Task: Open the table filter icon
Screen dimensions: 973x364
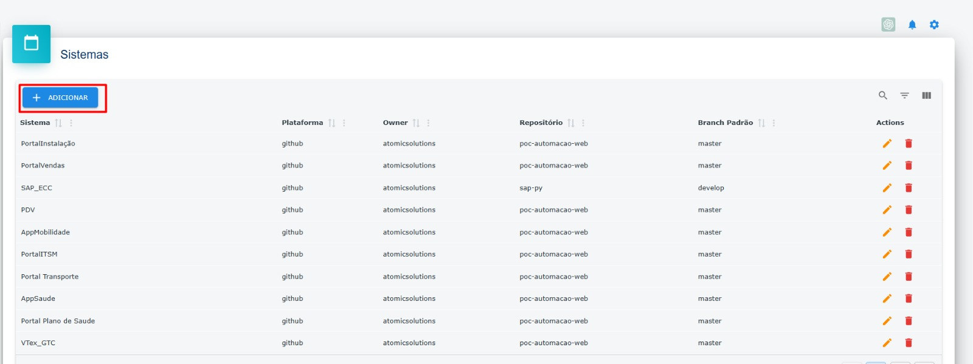Action: pyautogui.click(x=905, y=95)
